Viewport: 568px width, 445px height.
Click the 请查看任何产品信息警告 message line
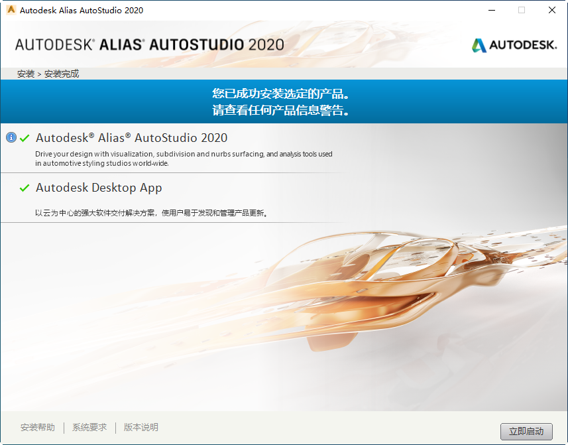[281, 110]
